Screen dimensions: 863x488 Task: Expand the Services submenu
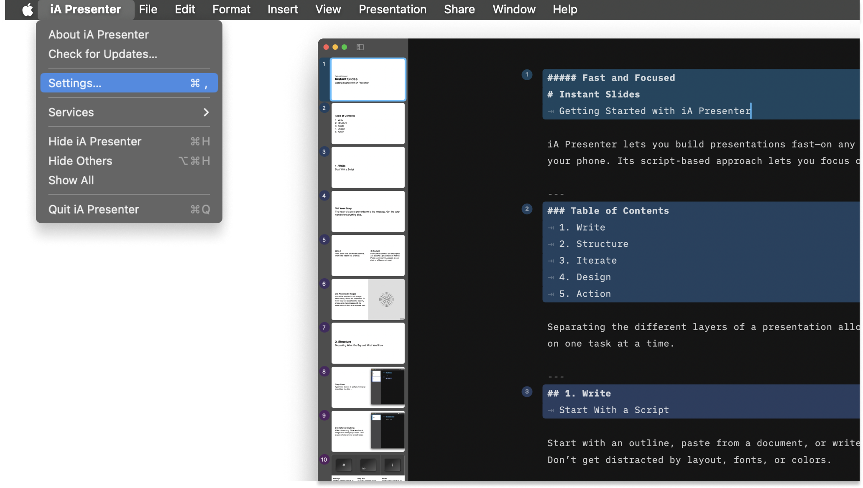coord(129,112)
